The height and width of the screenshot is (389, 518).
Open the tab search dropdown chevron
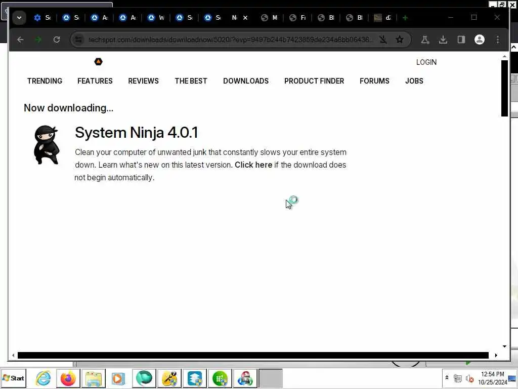[19, 18]
